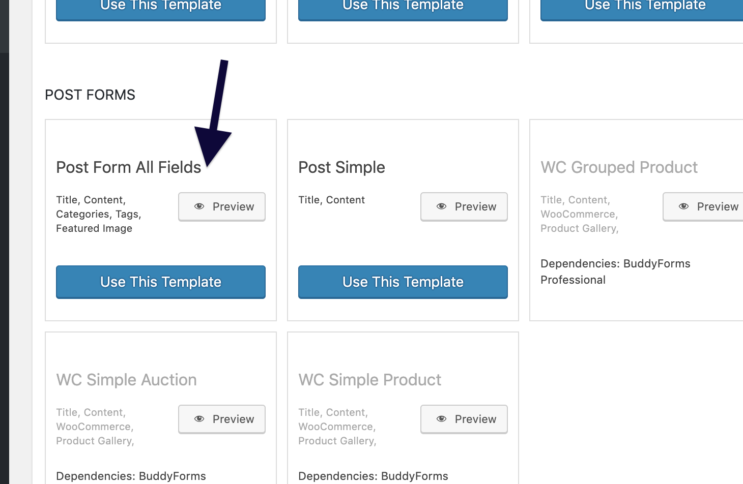
Task: Click Use This Template in the top-middle card
Action: [403, 5]
